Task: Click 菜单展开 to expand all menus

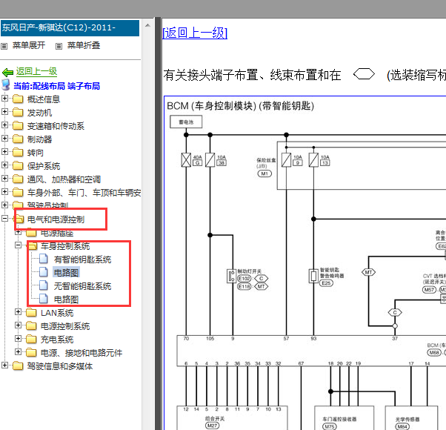Action: click(x=29, y=45)
